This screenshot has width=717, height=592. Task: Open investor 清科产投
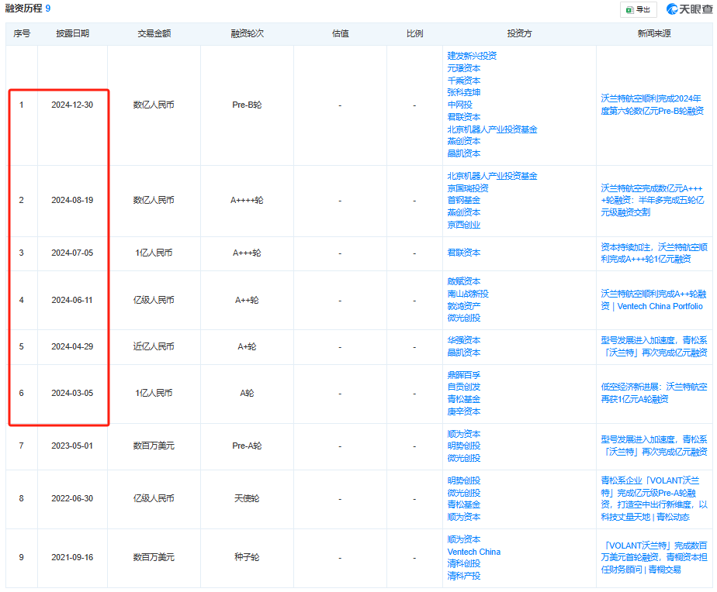coord(464,576)
